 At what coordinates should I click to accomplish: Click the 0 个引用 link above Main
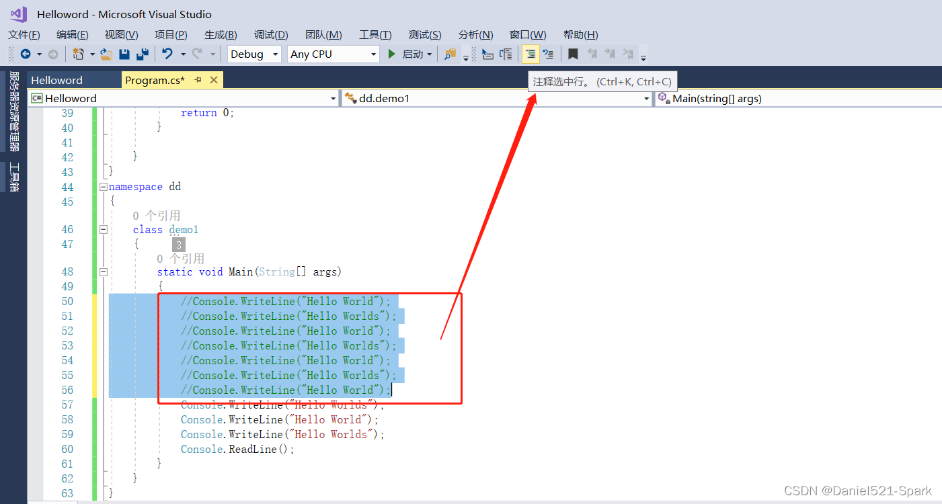pos(181,258)
